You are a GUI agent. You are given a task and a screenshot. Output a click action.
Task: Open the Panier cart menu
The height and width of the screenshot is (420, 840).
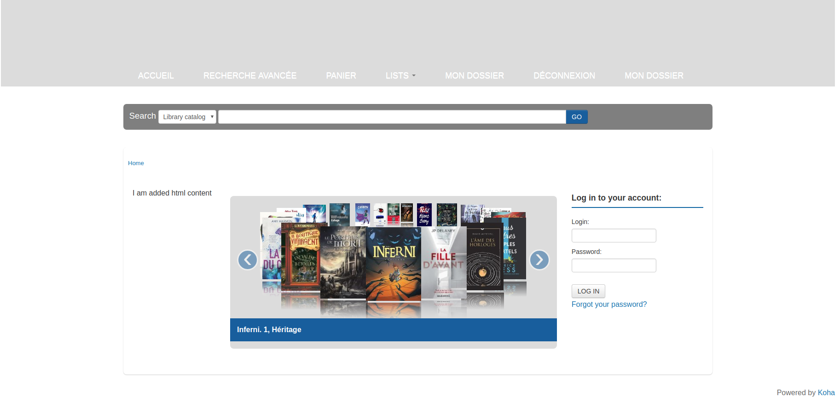pos(341,75)
